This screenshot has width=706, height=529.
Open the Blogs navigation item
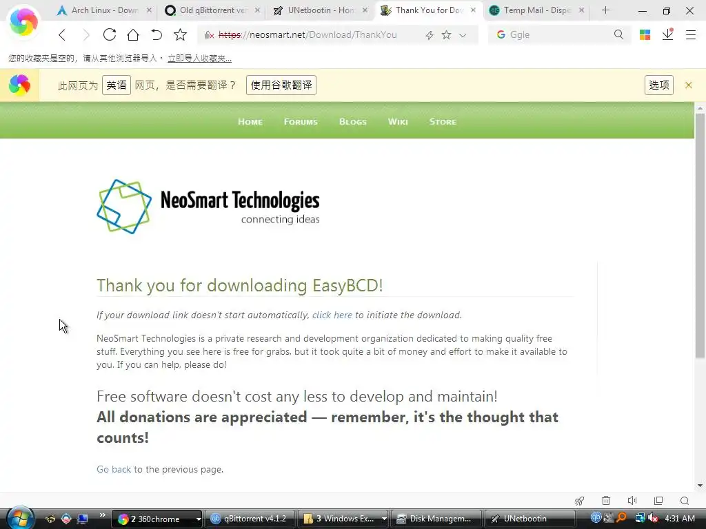353,122
